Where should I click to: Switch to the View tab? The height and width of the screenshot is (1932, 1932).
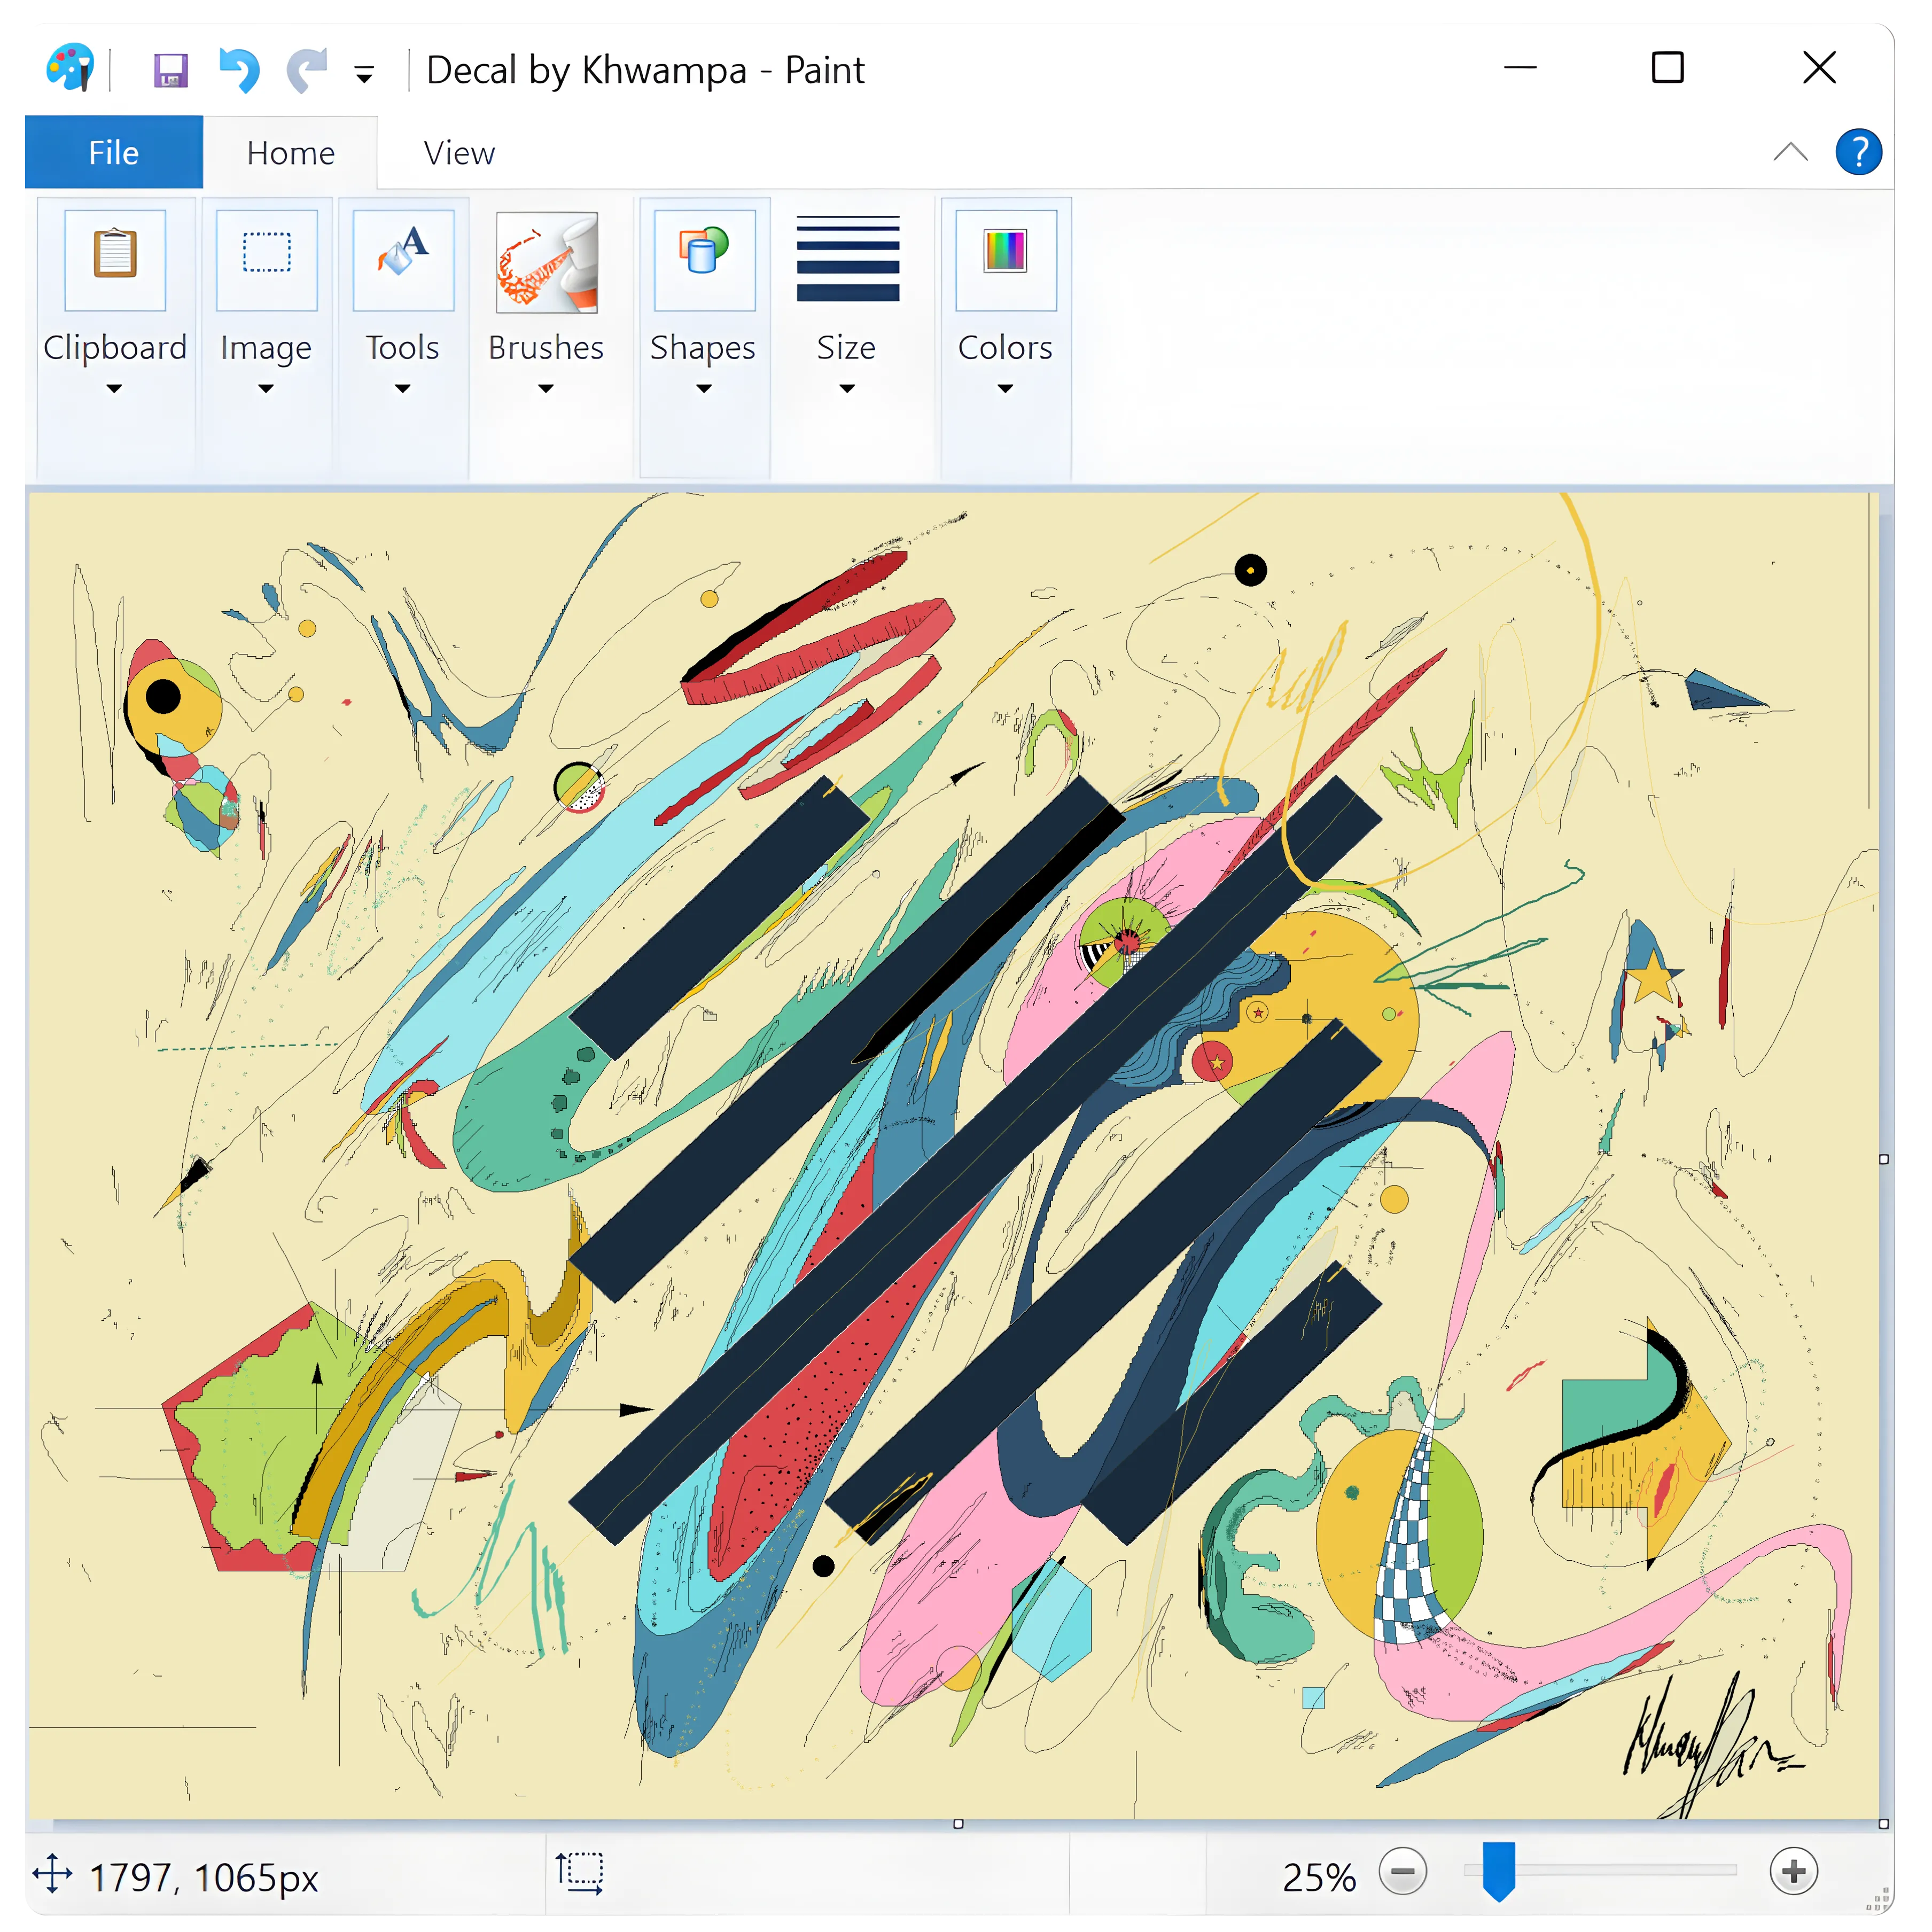459,153
